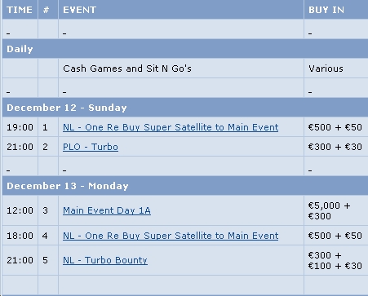Image resolution: width=368 pixels, height=296 pixels.
Task: Click the EVENT column header
Action: 181,10
